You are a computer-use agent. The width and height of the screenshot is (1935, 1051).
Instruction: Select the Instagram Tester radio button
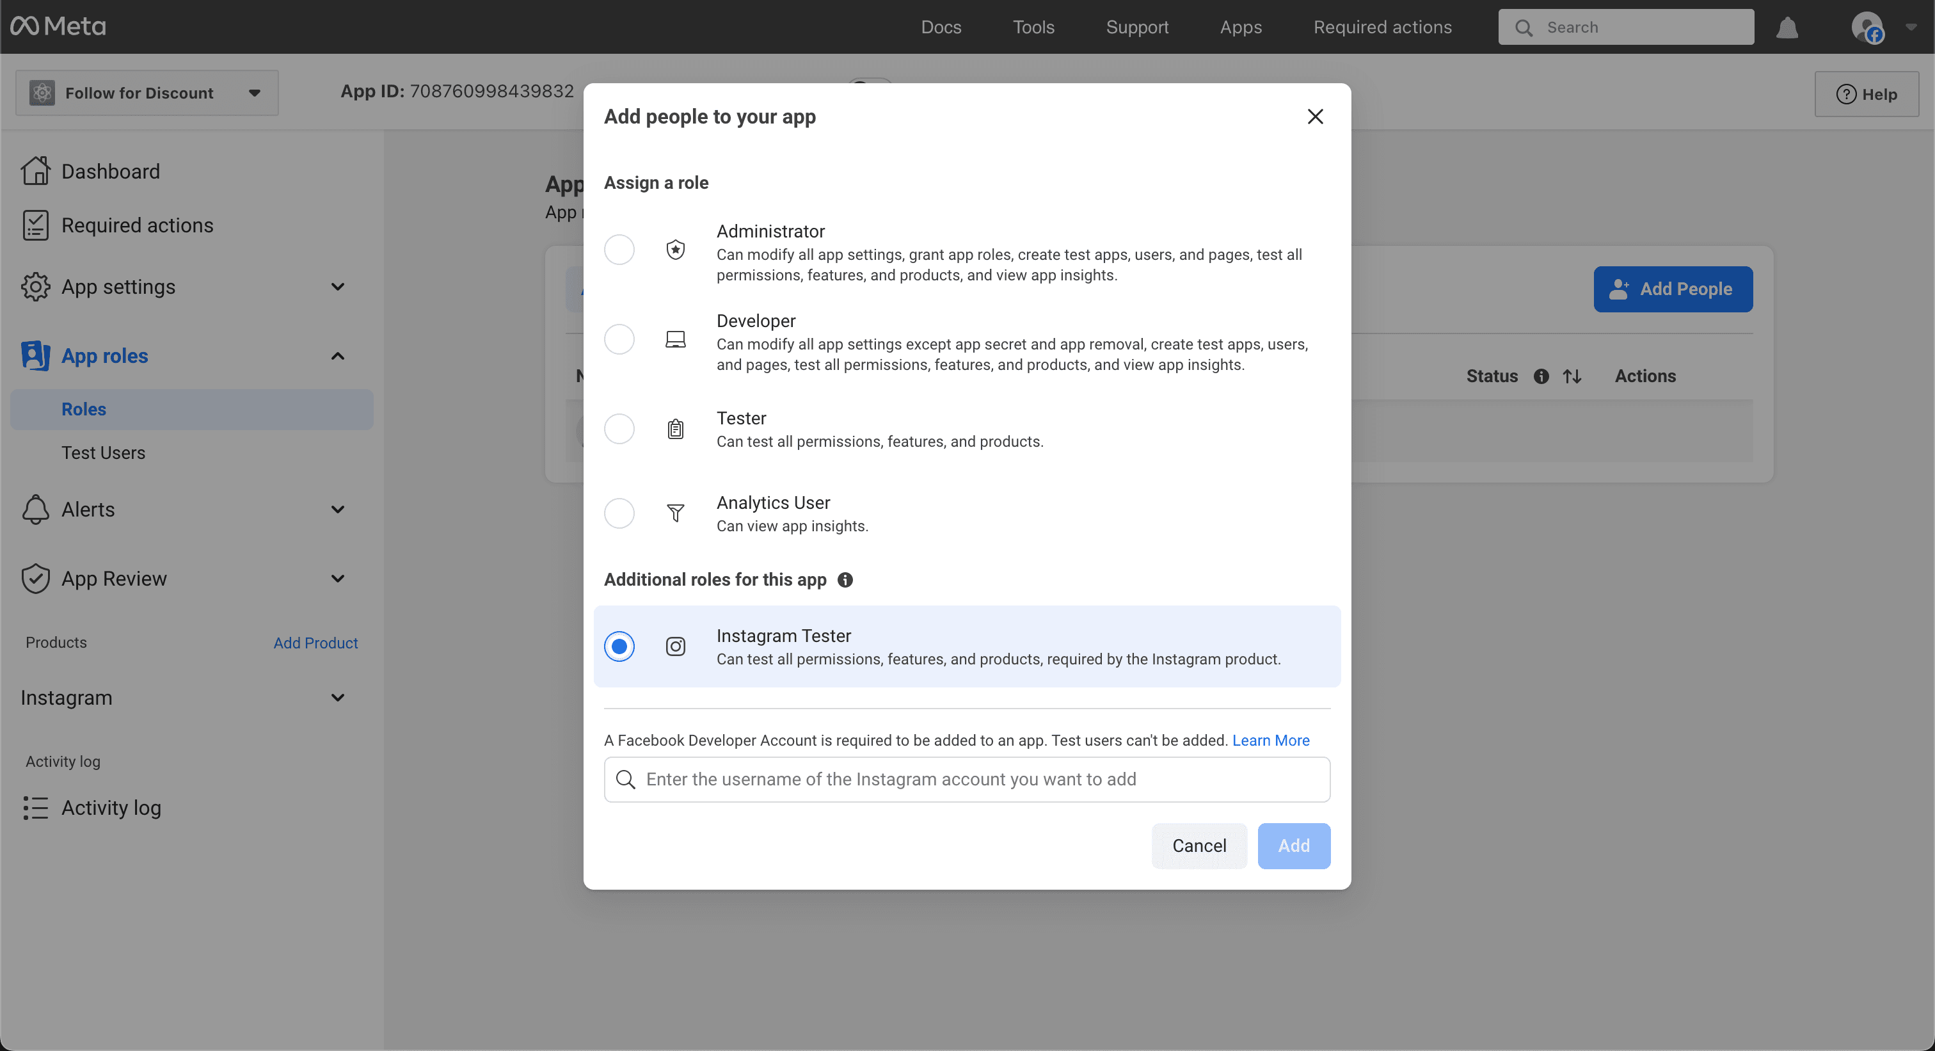click(x=619, y=646)
